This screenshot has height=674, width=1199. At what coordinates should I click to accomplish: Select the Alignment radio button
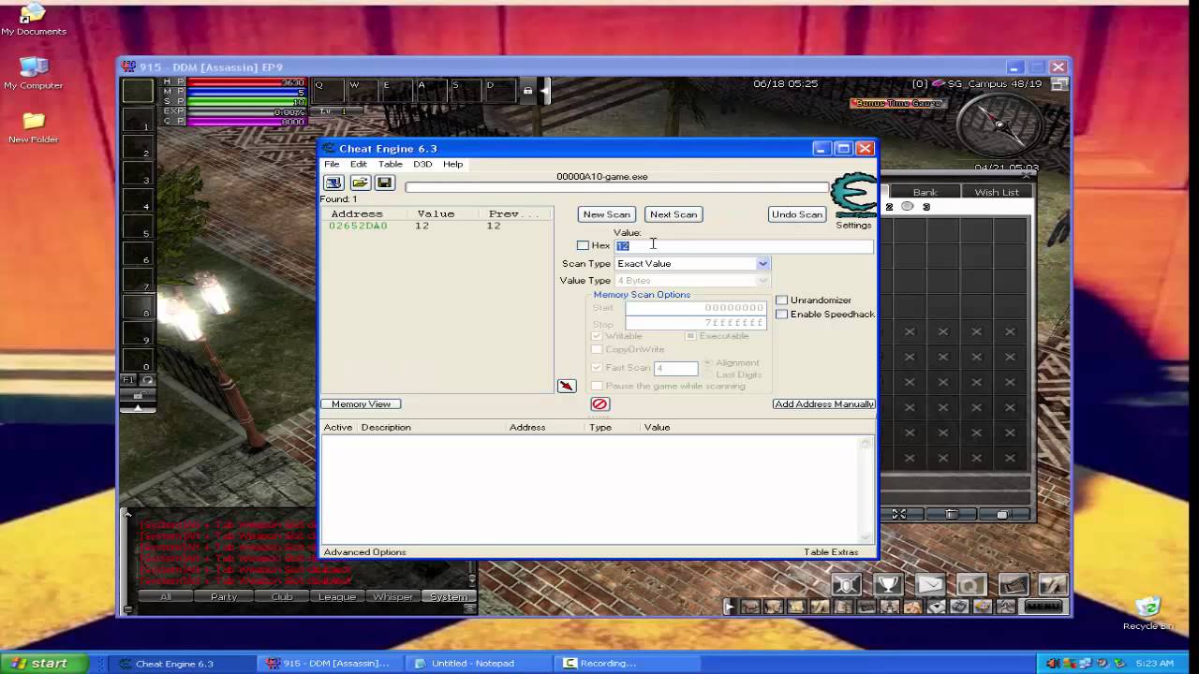pyautogui.click(x=708, y=362)
